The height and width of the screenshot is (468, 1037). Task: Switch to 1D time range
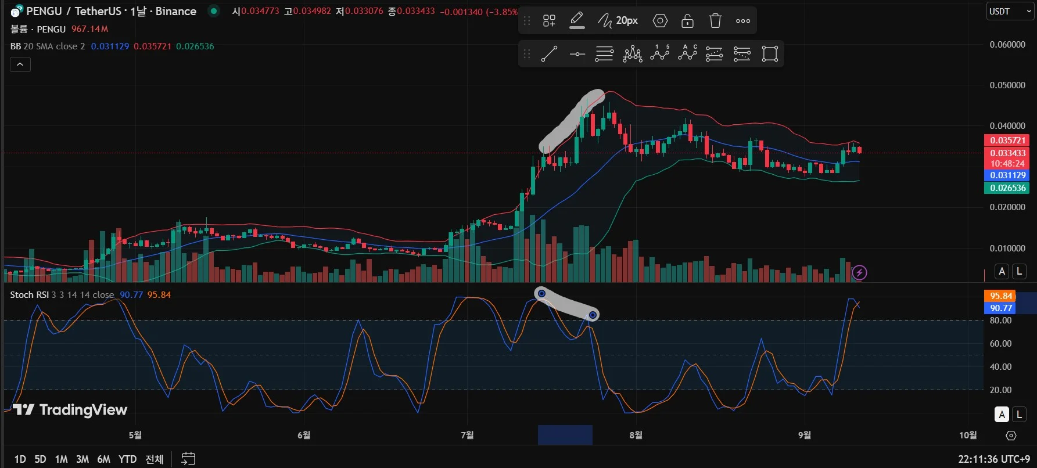point(20,459)
